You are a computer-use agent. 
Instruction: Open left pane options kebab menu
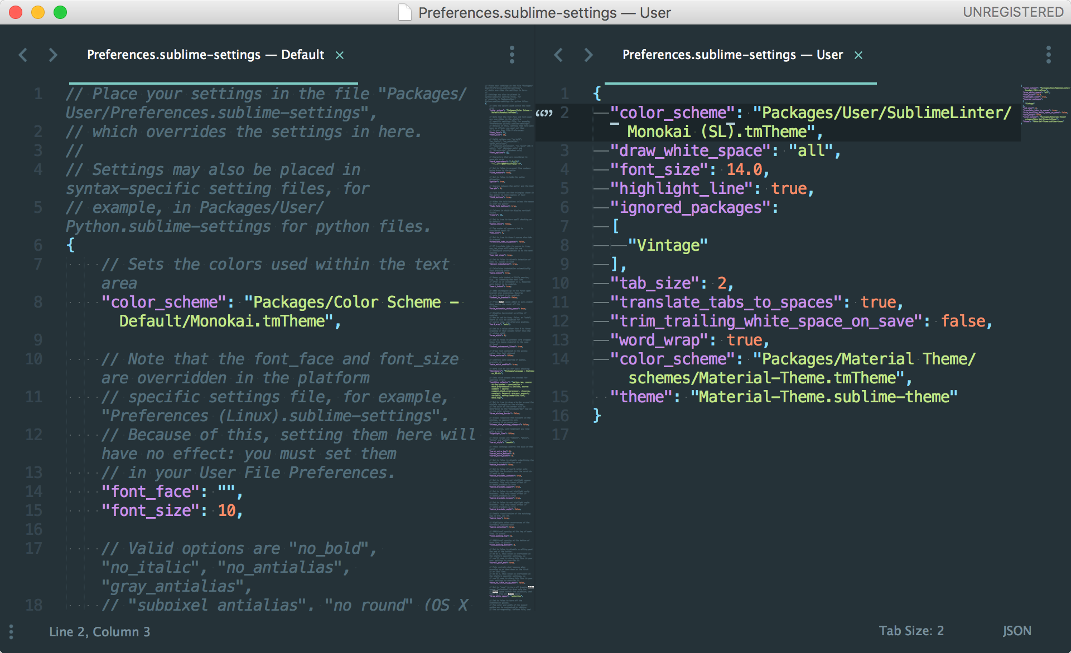[512, 55]
